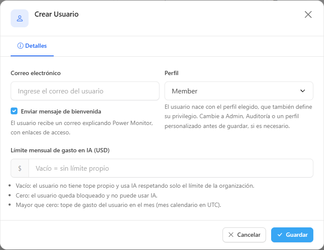
Task: Close the Crear Usuario dialog with X
Action: click(x=308, y=15)
